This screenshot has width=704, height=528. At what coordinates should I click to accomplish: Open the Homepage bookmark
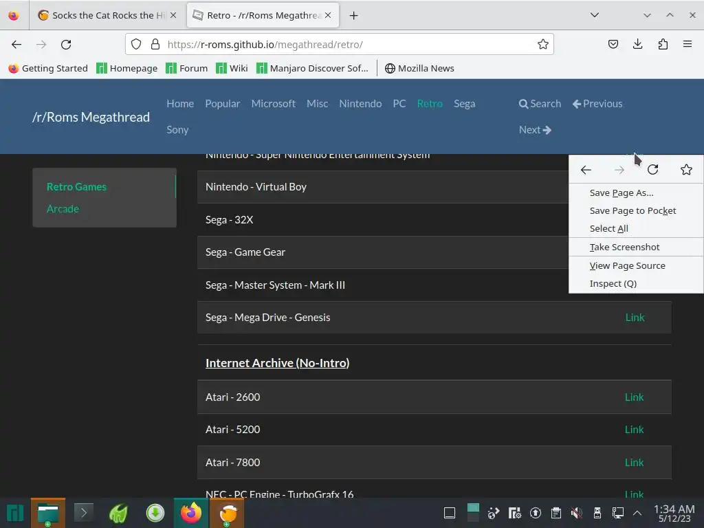click(127, 68)
